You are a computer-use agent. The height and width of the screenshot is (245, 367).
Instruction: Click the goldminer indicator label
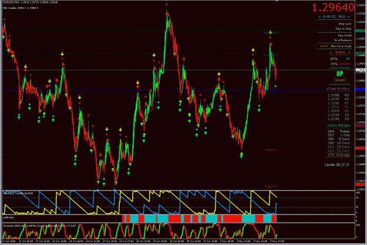pos(8,217)
